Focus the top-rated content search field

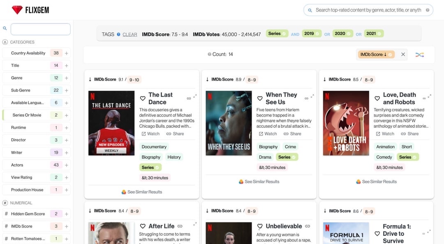pyautogui.click(x=368, y=10)
